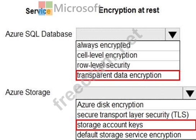196x140 pixels.
Task: Click the Azure Storage label
Action: 28,92
